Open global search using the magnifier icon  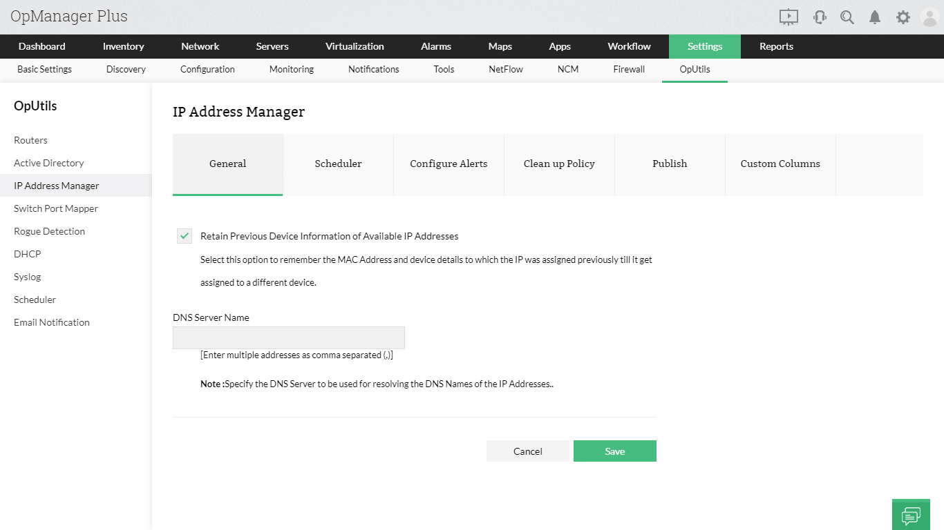tap(847, 16)
